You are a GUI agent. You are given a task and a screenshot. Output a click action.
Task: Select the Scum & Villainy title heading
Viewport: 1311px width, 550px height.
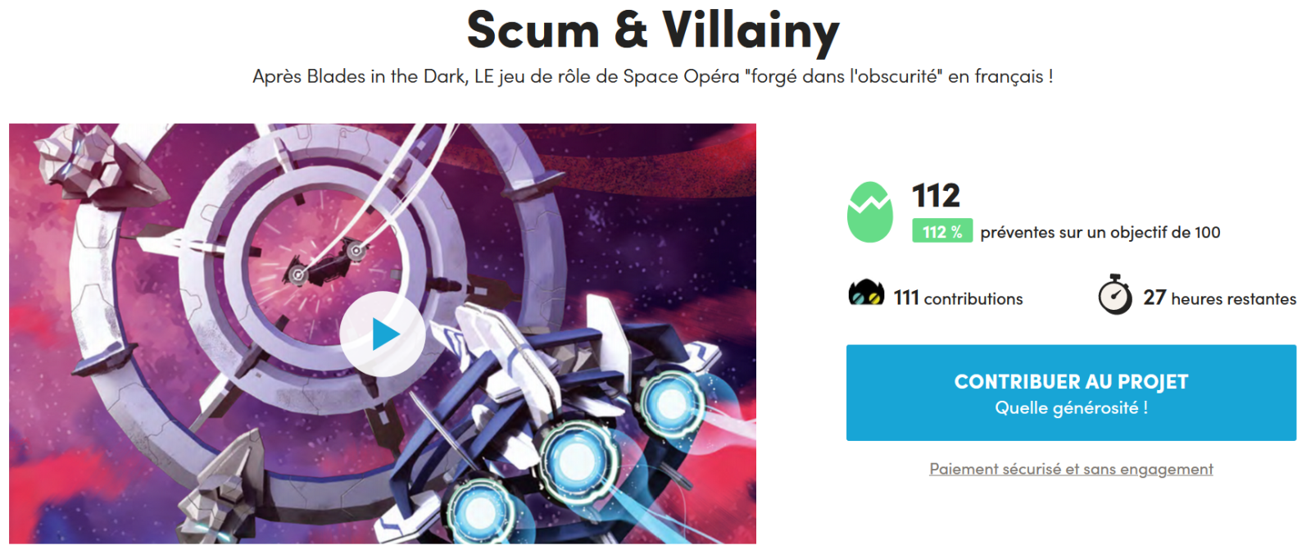pos(653,30)
